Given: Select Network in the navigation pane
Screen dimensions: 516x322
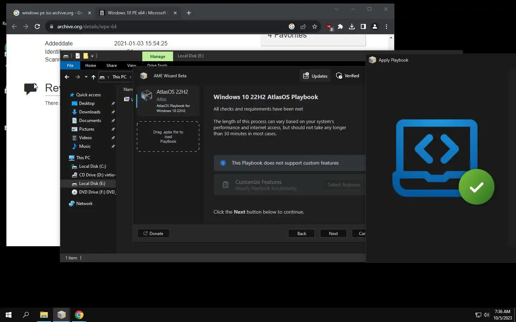Looking at the screenshot, I should [84, 204].
